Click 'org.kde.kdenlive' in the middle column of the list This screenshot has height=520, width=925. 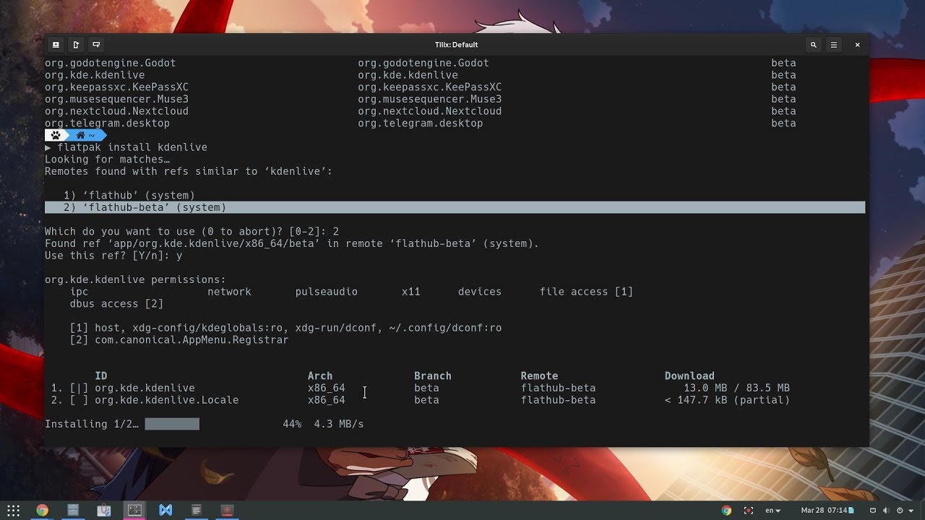point(408,75)
